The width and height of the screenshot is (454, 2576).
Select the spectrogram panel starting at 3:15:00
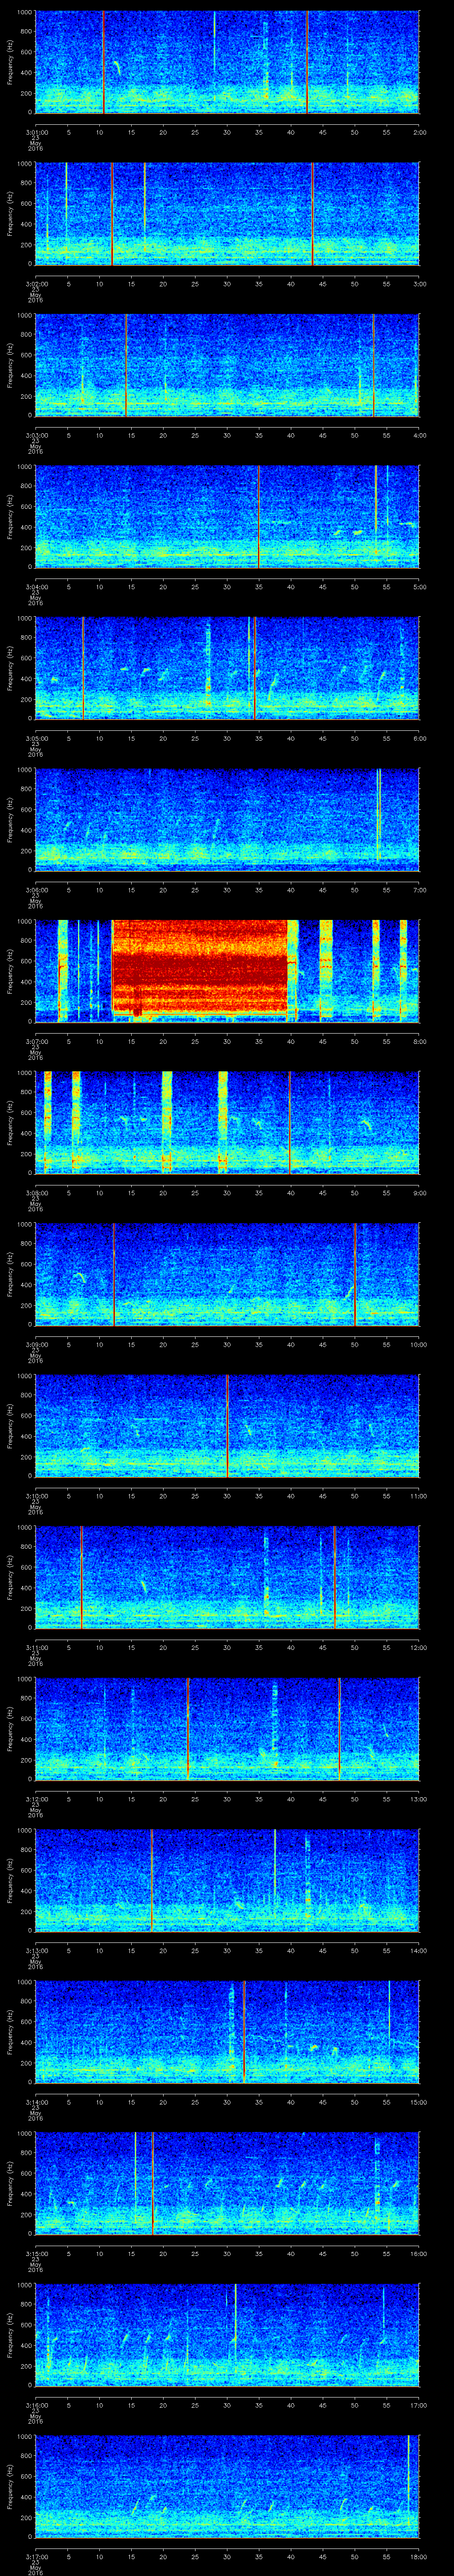(x=227, y=2183)
